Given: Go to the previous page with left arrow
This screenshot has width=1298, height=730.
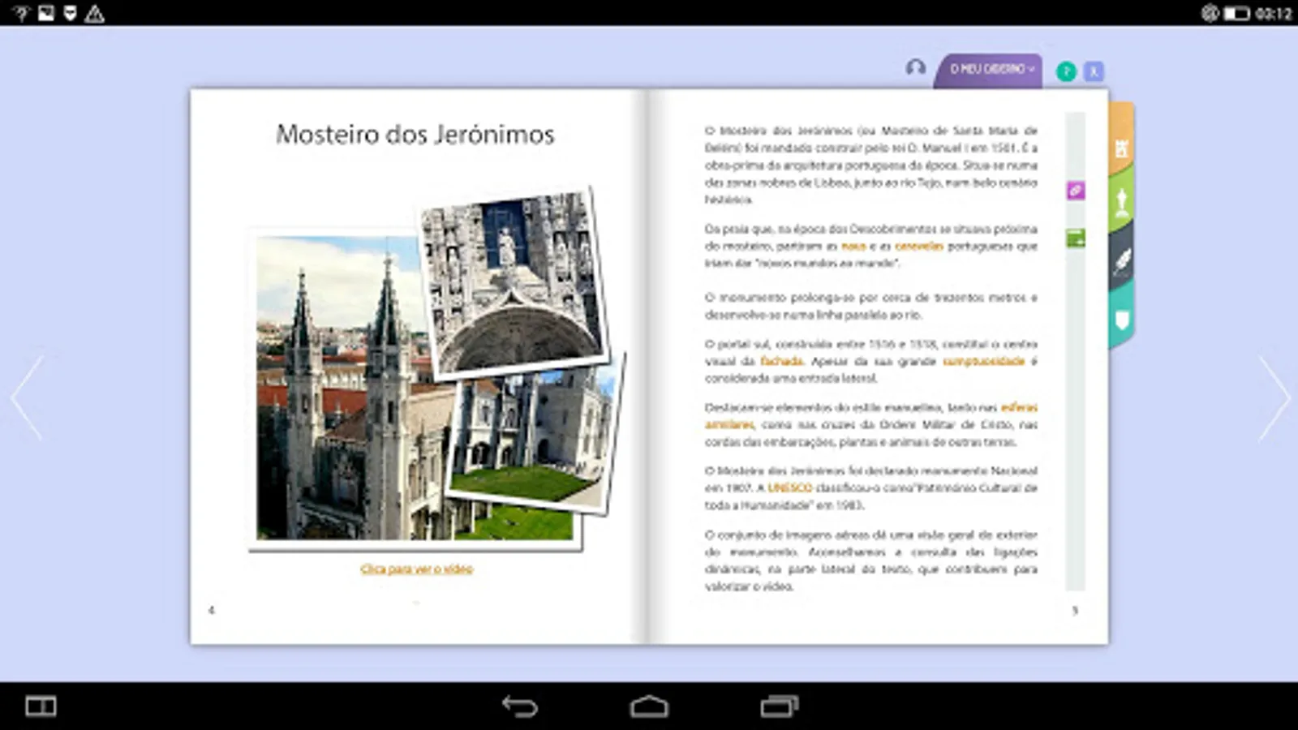Looking at the screenshot, I should coord(27,397).
